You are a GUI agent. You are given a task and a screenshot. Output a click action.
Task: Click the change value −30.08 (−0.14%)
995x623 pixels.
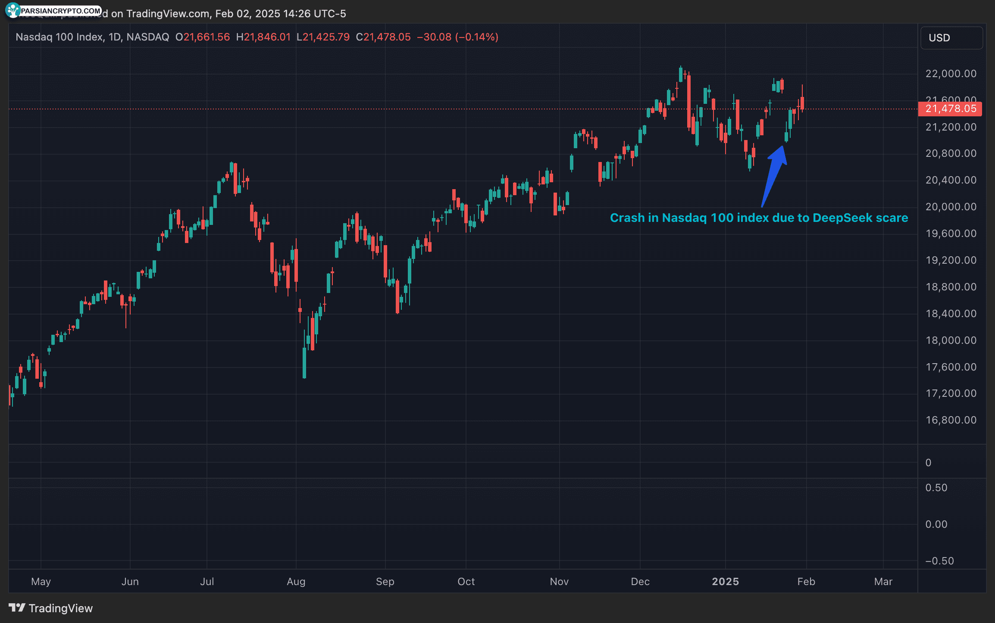point(457,37)
